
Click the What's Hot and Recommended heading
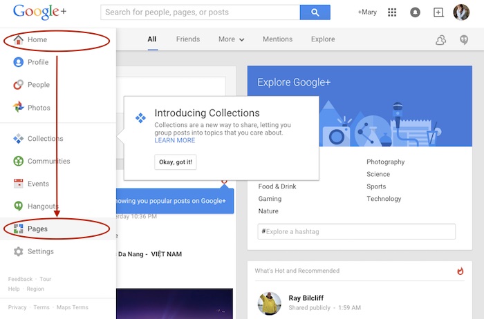(x=297, y=271)
